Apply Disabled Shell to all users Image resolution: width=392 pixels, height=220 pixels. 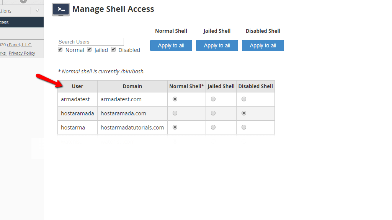[263, 45]
